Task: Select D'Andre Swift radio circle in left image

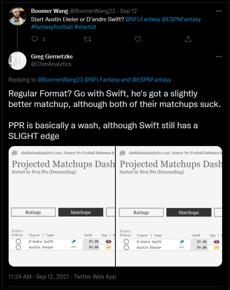Action: pos(18,241)
